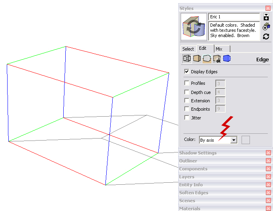273x211 pixels.
Task: Close the Styles panel
Action: pos(268,8)
